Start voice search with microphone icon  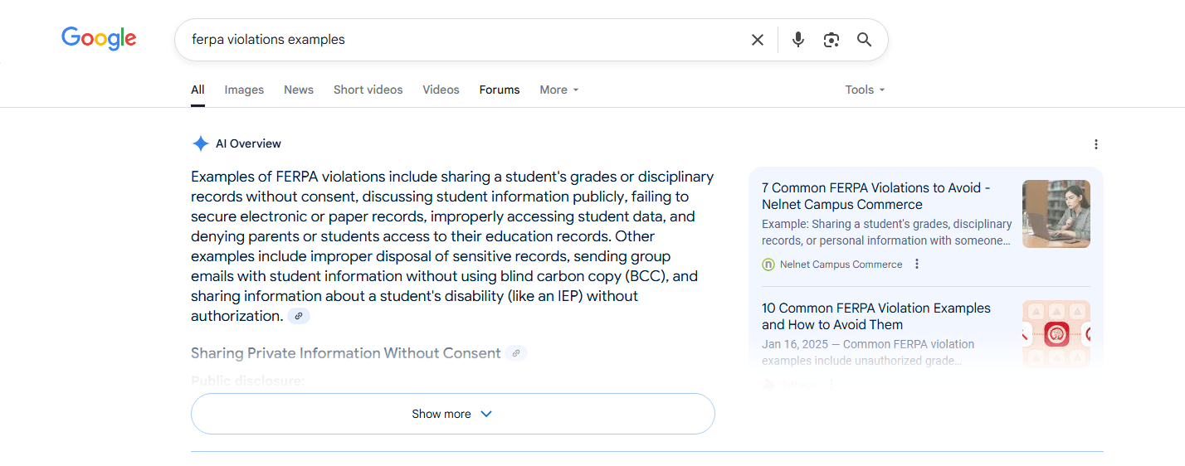point(797,40)
